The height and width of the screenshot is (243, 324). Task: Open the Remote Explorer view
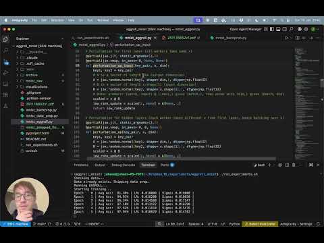[6, 84]
